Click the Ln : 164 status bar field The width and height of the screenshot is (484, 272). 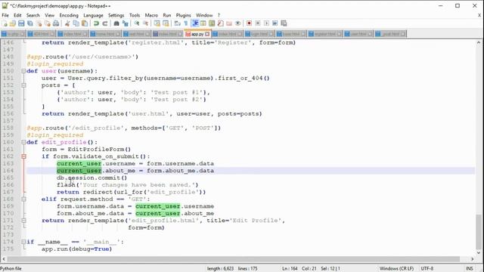pyautogui.click(x=290, y=269)
